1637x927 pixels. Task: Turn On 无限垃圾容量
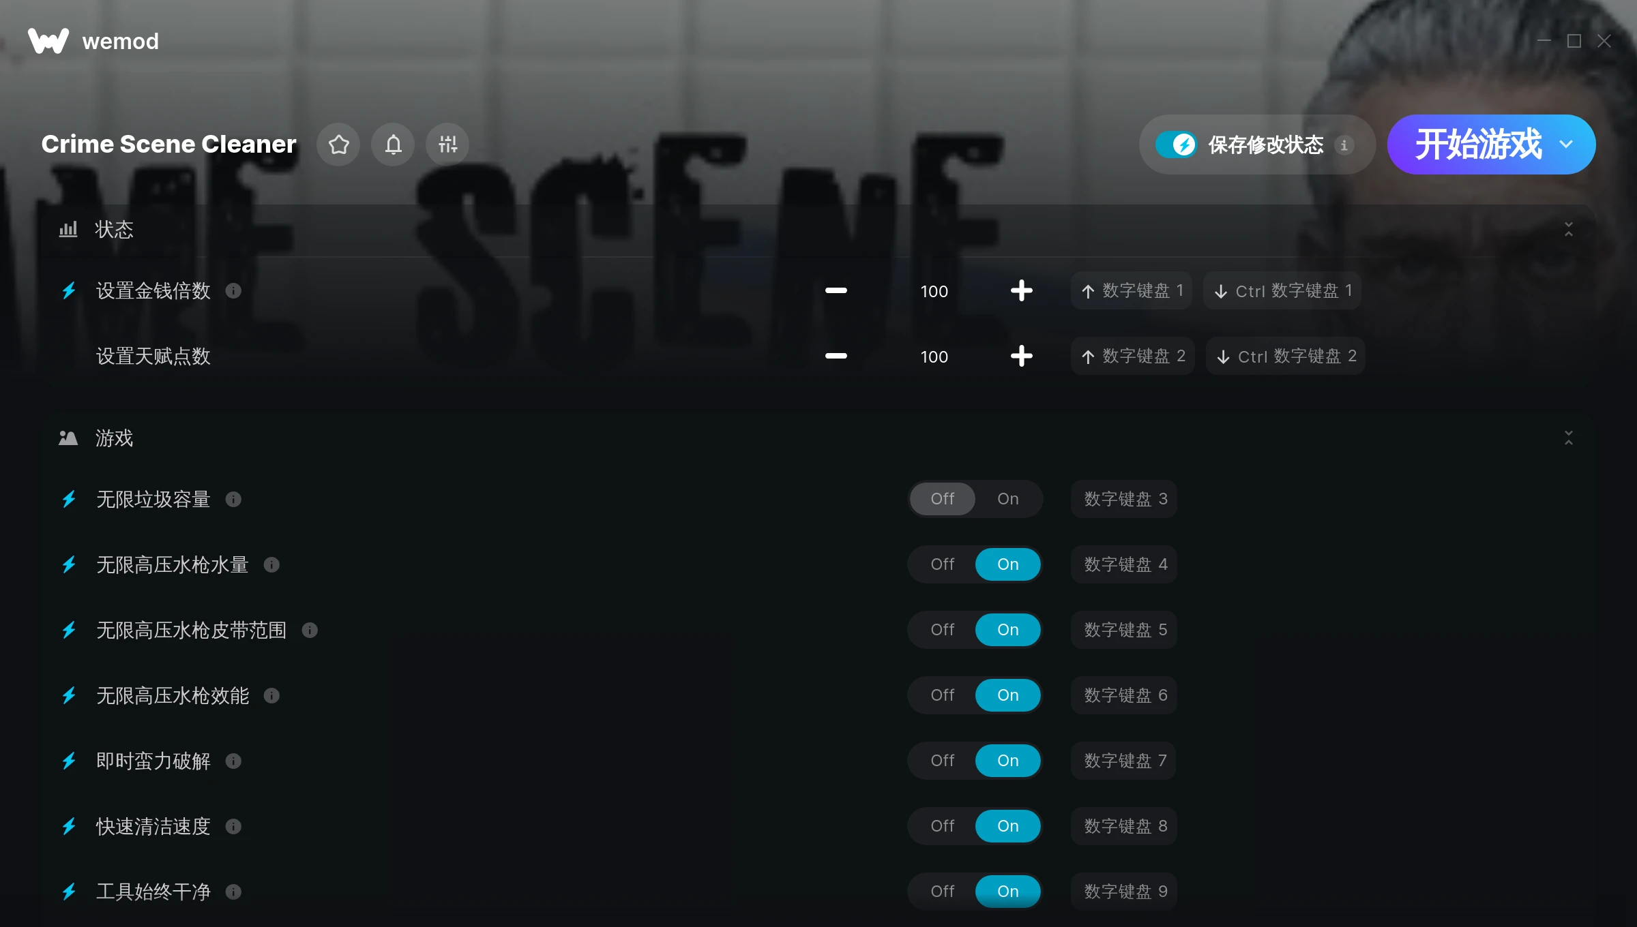[x=1008, y=499]
